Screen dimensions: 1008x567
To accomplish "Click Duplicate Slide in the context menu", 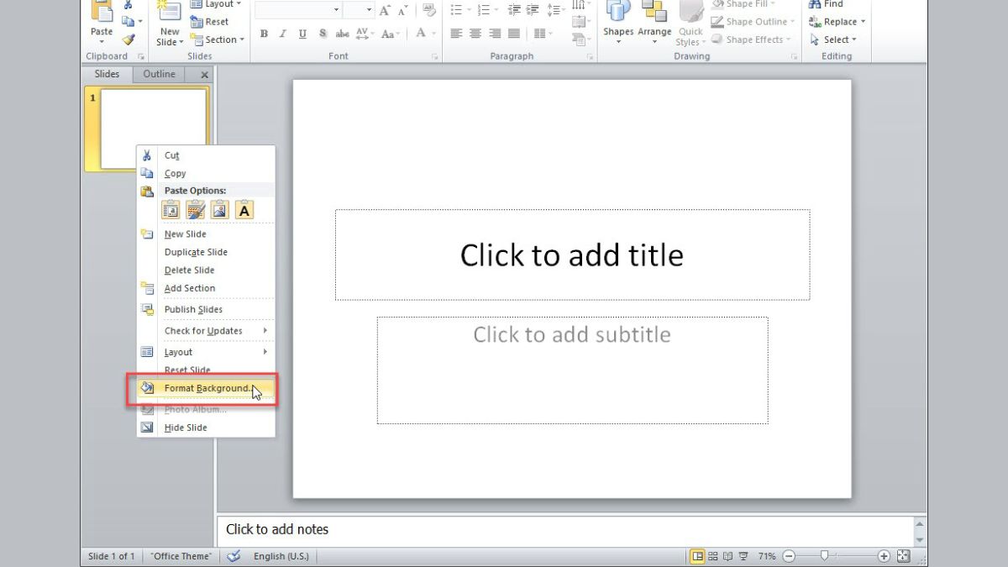I will [196, 252].
